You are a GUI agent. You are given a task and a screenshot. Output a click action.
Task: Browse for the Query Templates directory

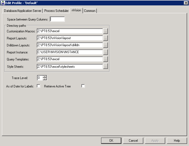[105, 59]
